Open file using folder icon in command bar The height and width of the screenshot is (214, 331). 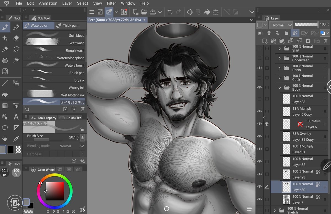coord(144,12)
